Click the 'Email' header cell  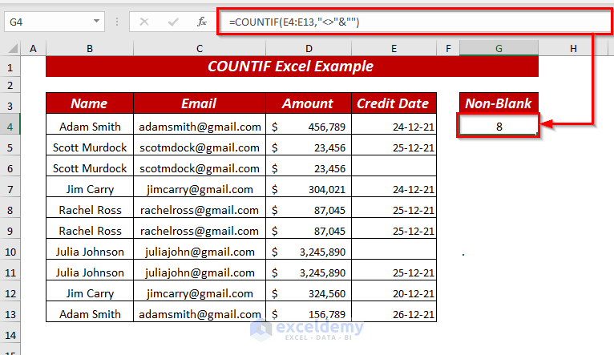tap(200, 103)
